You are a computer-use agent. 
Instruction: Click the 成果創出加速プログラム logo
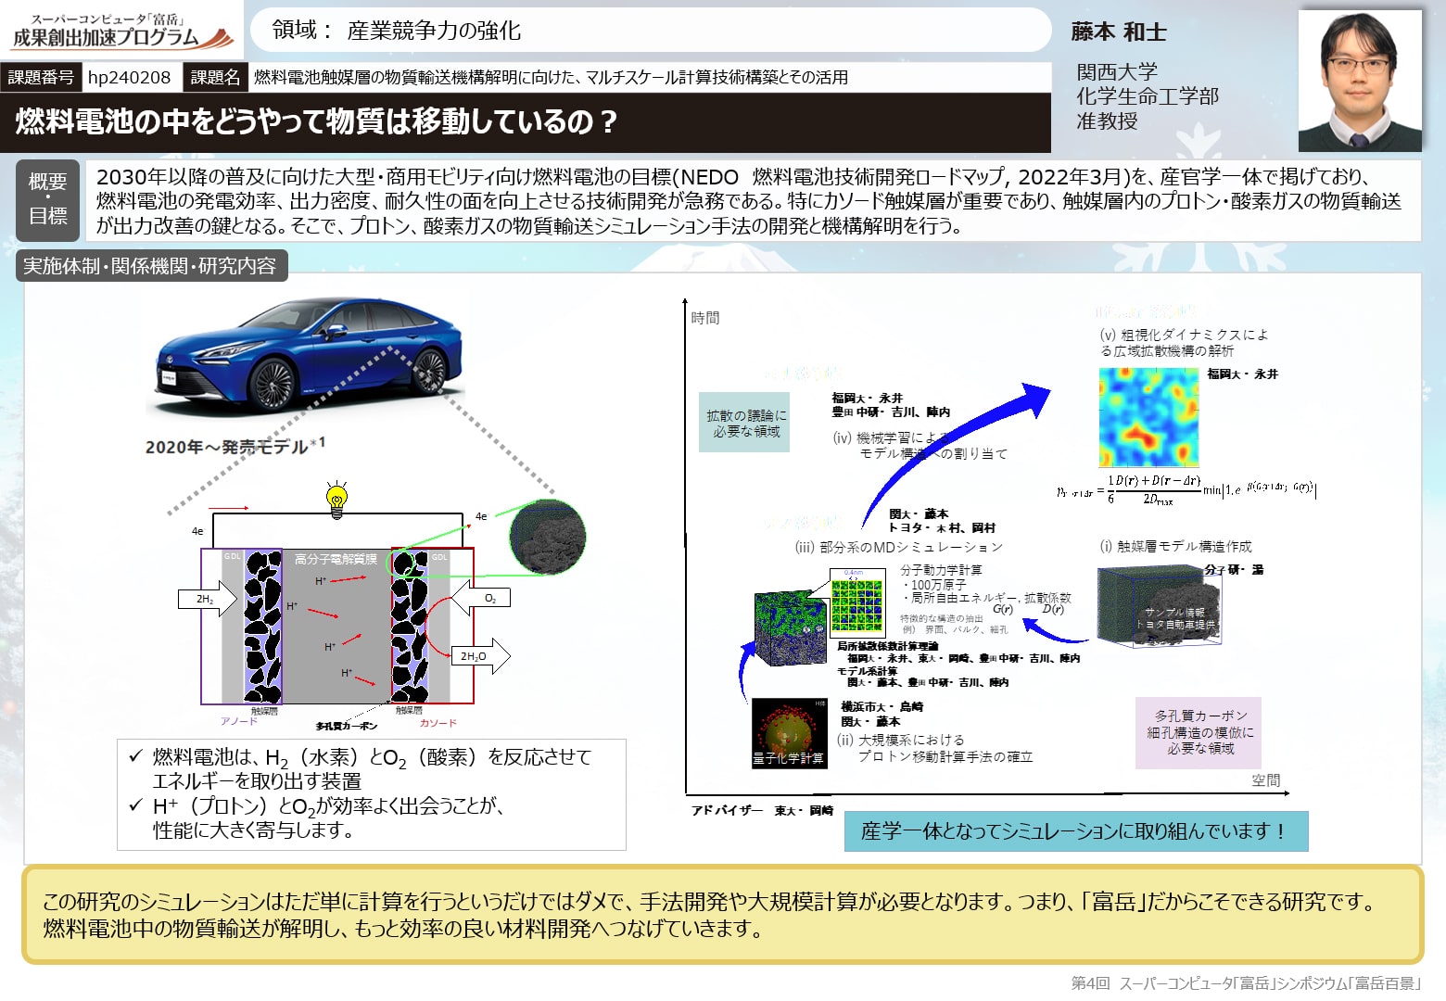pyautogui.click(x=122, y=32)
